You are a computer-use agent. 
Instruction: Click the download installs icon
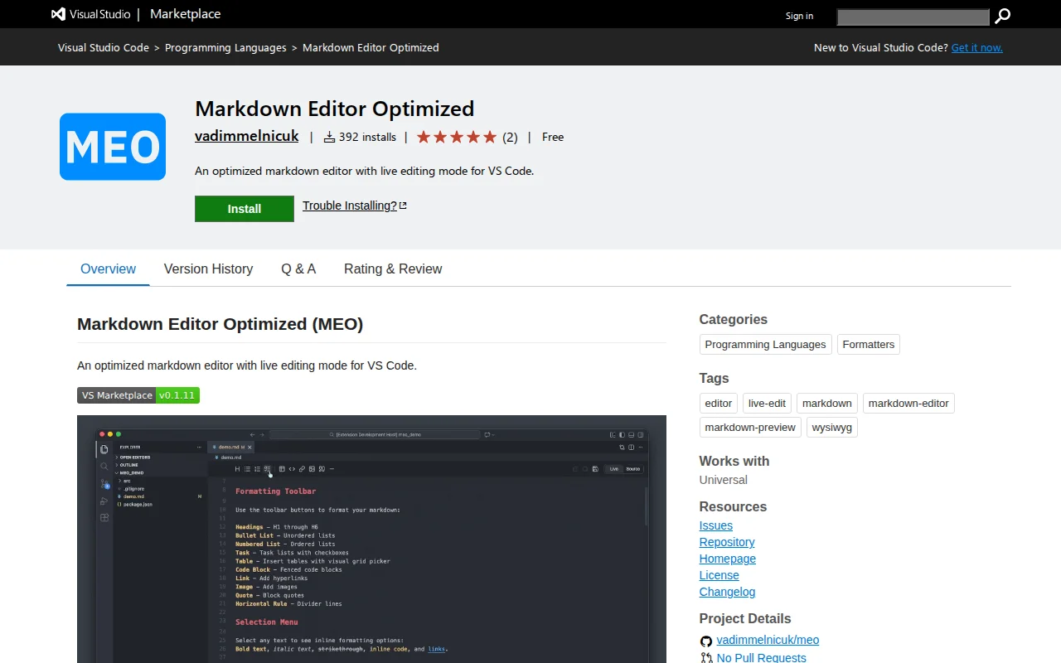point(329,137)
